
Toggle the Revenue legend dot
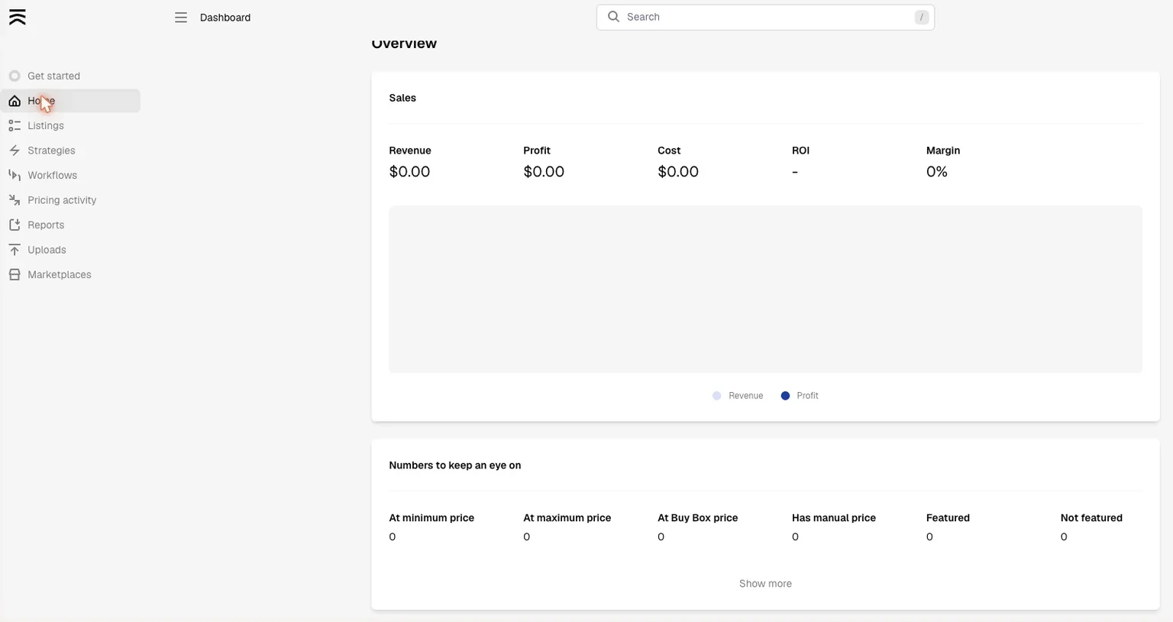716,396
